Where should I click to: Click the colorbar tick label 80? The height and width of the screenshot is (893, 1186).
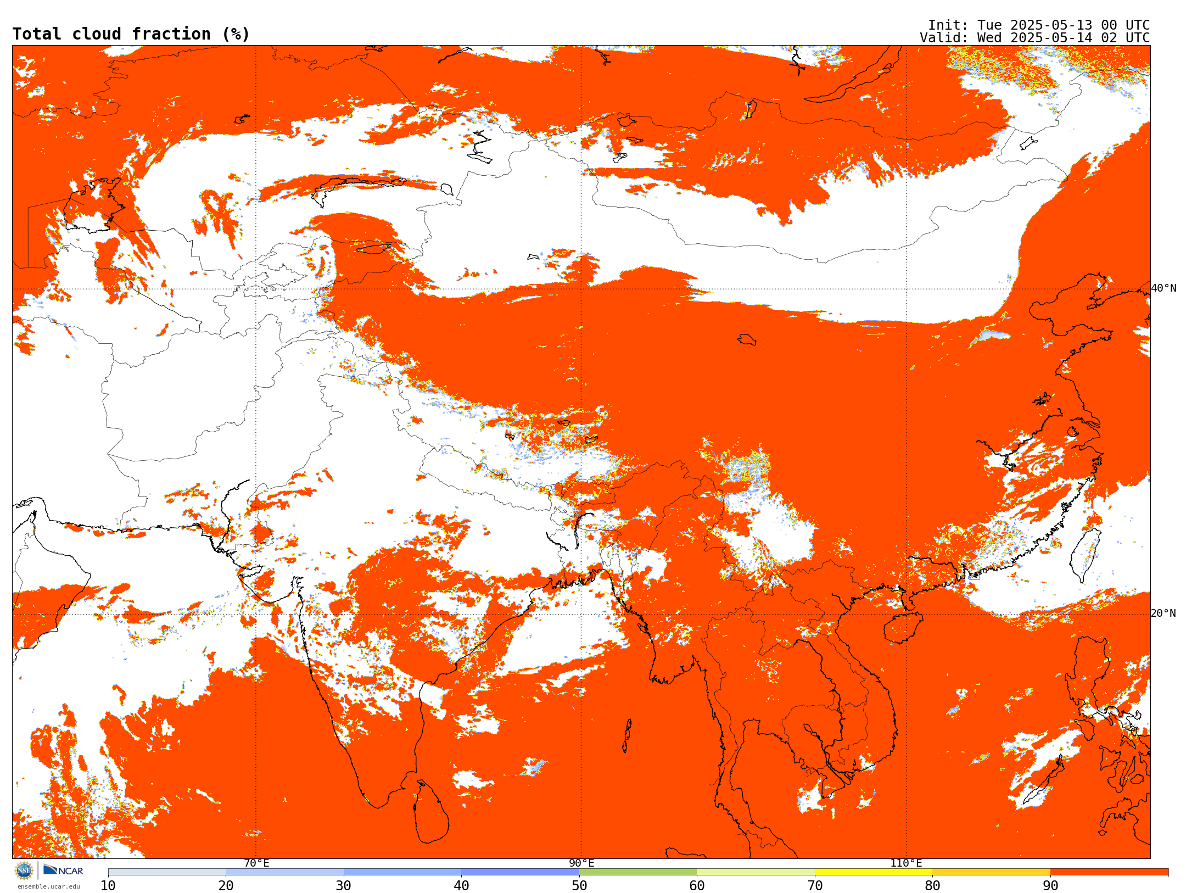click(933, 886)
